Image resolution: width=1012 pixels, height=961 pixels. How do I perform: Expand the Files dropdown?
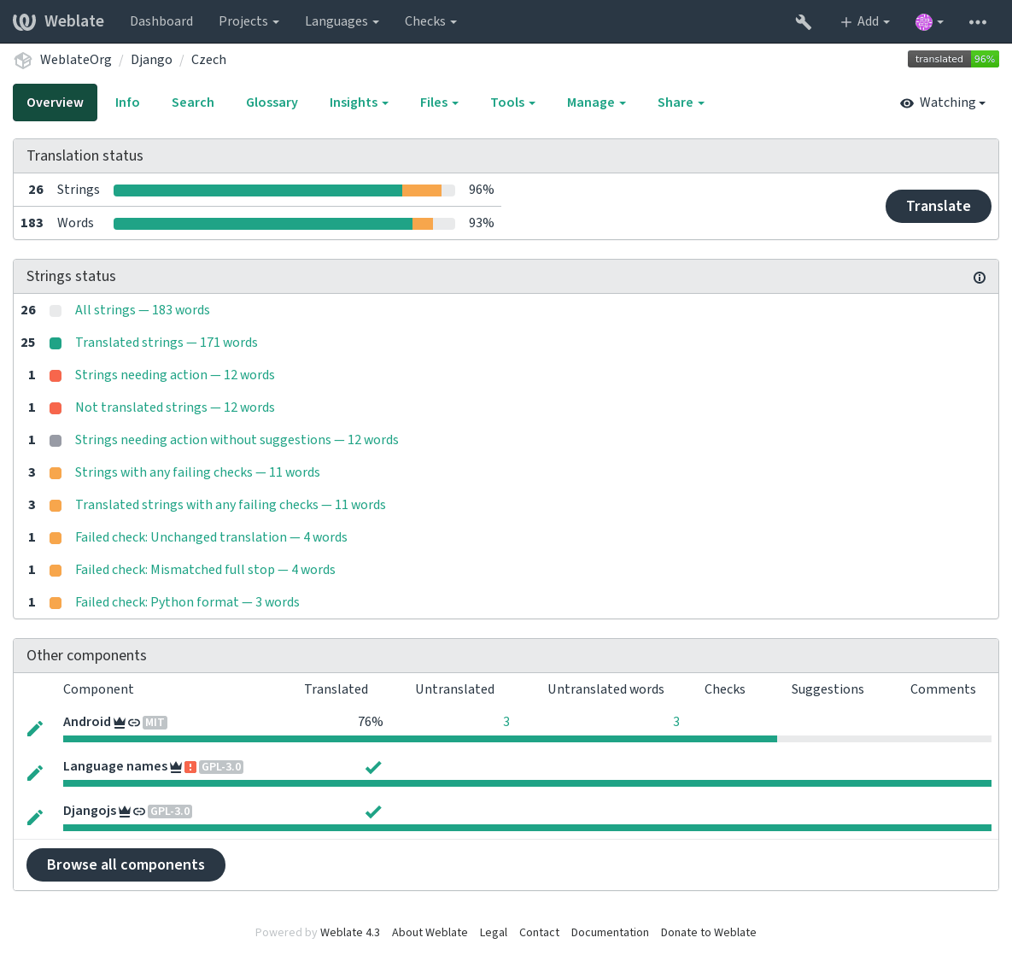(439, 103)
